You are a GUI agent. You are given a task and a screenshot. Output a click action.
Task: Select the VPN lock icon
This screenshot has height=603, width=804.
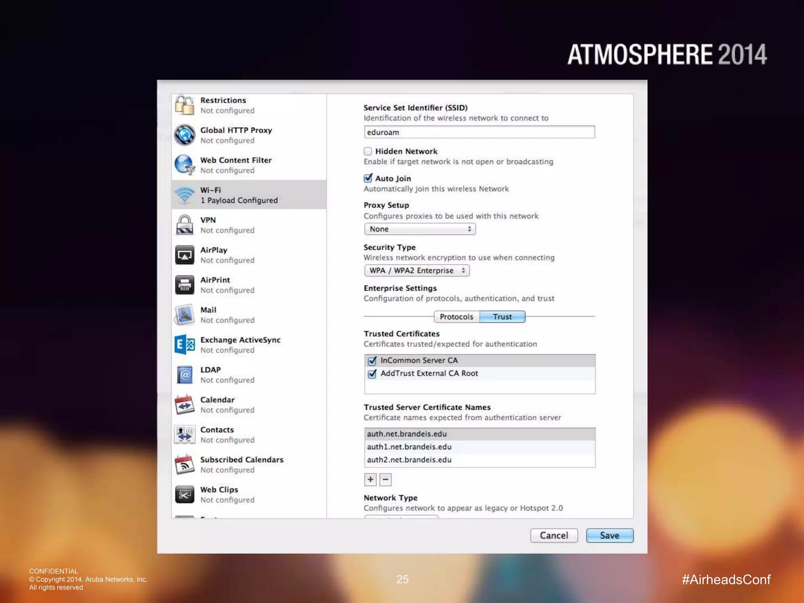pyautogui.click(x=185, y=225)
